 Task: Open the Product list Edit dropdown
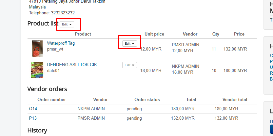tap(67, 24)
